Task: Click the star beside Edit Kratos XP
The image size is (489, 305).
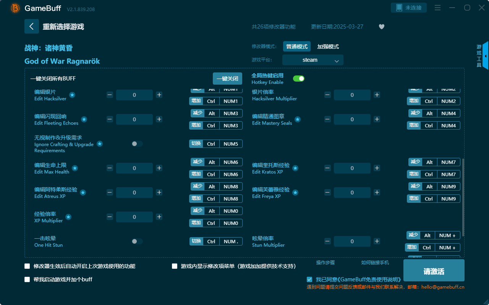Action: click(295, 168)
